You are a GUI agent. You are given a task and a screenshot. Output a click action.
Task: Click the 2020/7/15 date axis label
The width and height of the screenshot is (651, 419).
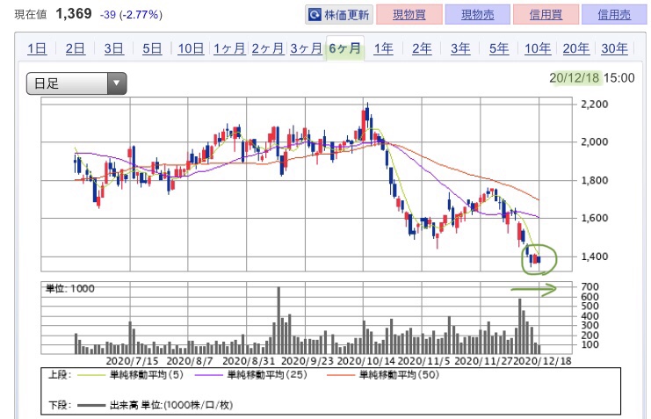132,361
